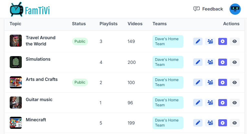This screenshot has height=134, width=247.
Task: Toggle visibility of the Minecraft topic
Action: [234, 123]
